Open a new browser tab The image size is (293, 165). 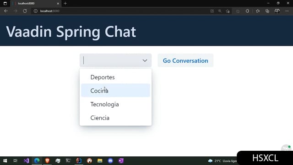(x=65, y=3)
